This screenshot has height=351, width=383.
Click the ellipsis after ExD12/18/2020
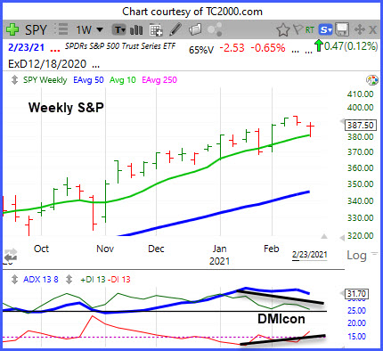pyautogui.click(x=95, y=67)
